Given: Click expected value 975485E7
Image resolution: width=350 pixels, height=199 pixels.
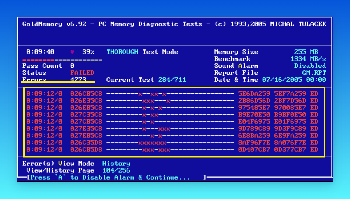Looking at the screenshot, I should click(x=254, y=108).
